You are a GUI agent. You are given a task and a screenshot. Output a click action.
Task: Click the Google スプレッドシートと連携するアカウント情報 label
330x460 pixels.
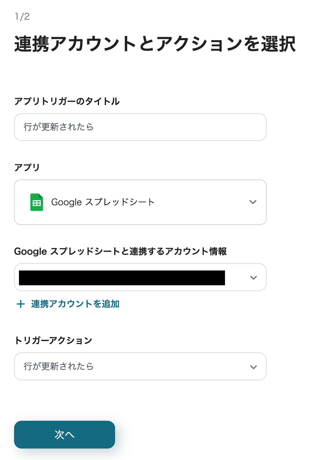(x=120, y=251)
